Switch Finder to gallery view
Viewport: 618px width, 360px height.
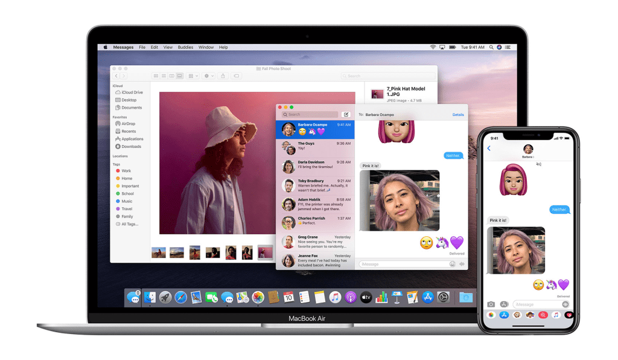pos(179,76)
